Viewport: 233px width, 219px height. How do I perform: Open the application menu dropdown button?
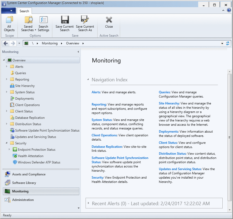9,11
